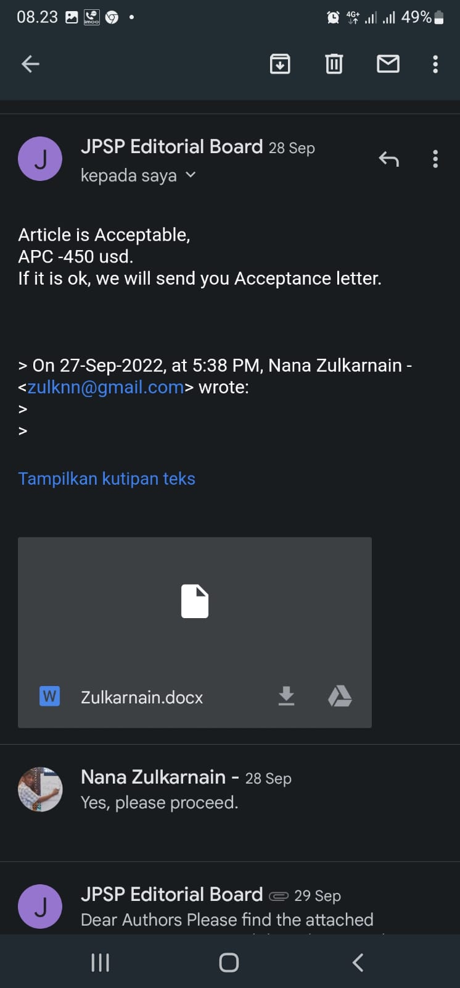
Task: Tap the back arrow to leave email
Action: click(30, 64)
